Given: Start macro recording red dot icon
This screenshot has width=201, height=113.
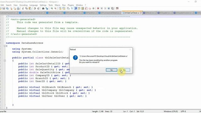Looking at the screenshot, I should [98, 8].
